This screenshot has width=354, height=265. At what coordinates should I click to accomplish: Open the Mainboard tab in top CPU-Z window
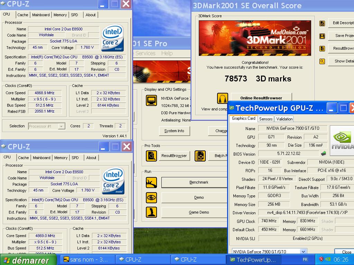41,15
